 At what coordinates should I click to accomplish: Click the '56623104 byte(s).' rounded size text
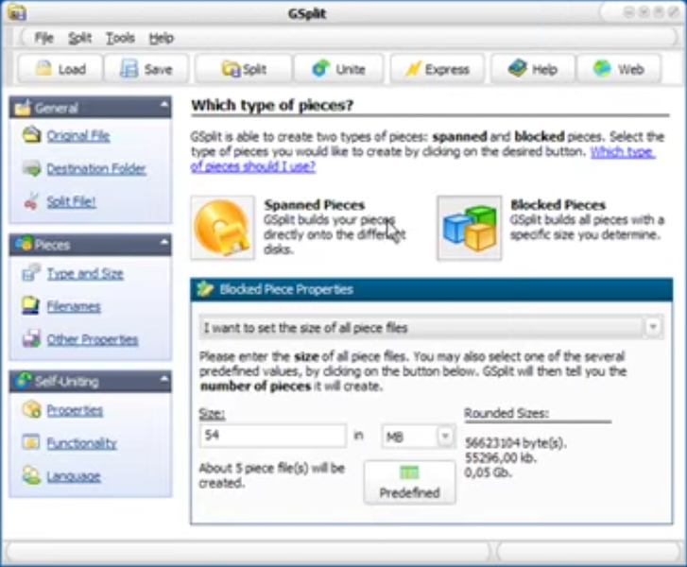(516, 443)
